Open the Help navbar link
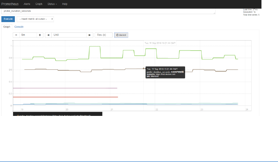The image size is (278, 162). [x=65, y=4]
